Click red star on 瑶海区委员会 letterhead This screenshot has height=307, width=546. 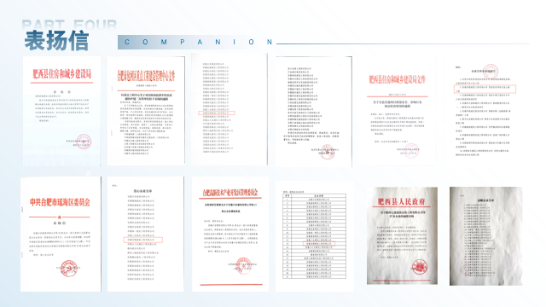60,217
